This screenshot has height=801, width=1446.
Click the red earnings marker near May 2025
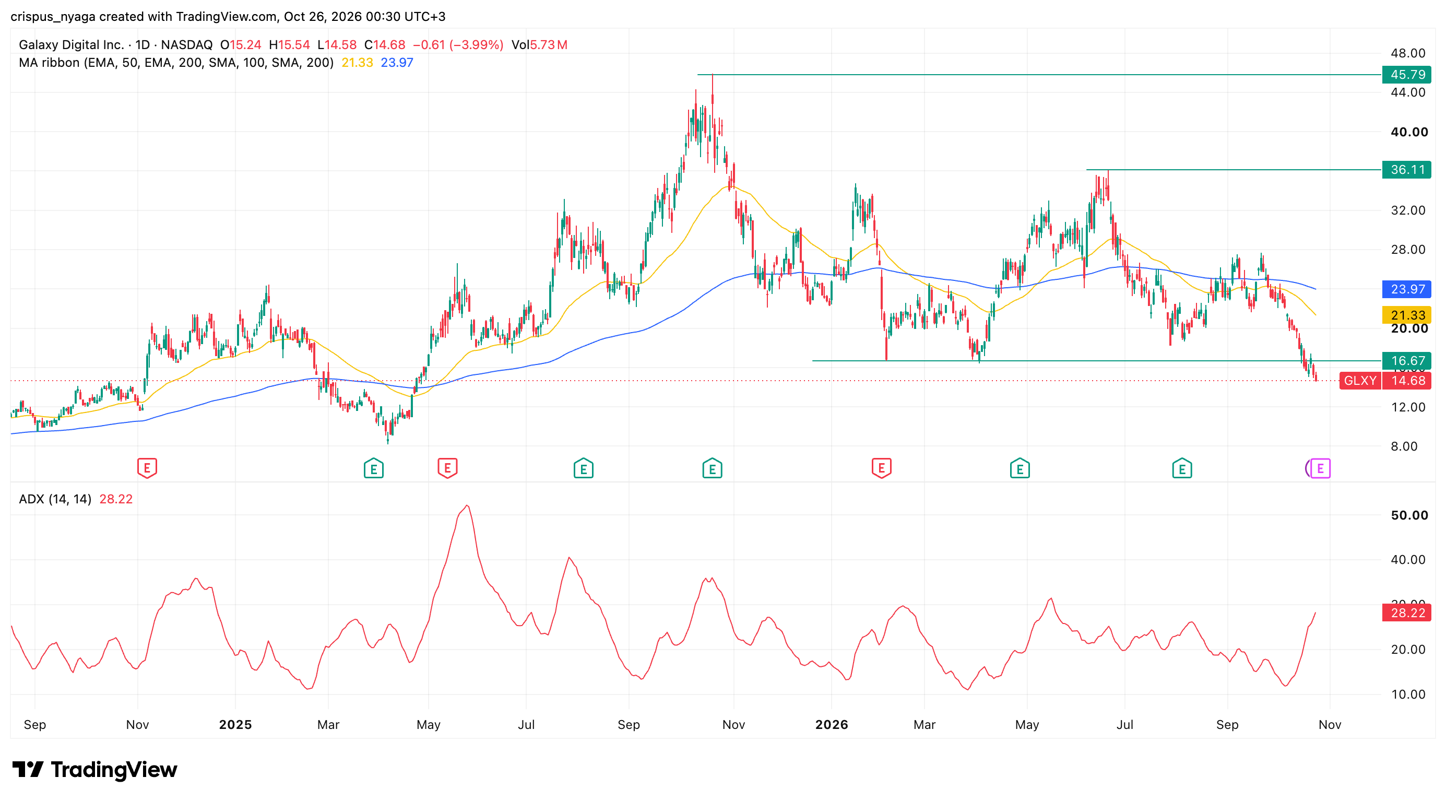(x=447, y=467)
